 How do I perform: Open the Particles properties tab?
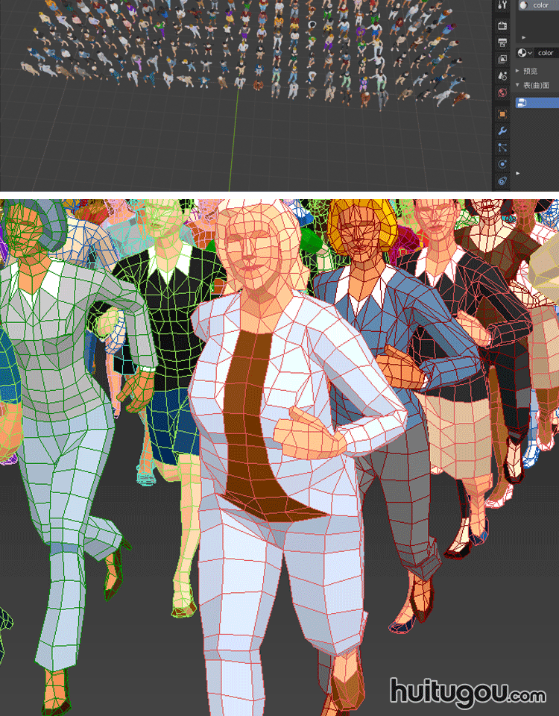click(x=502, y=148)
